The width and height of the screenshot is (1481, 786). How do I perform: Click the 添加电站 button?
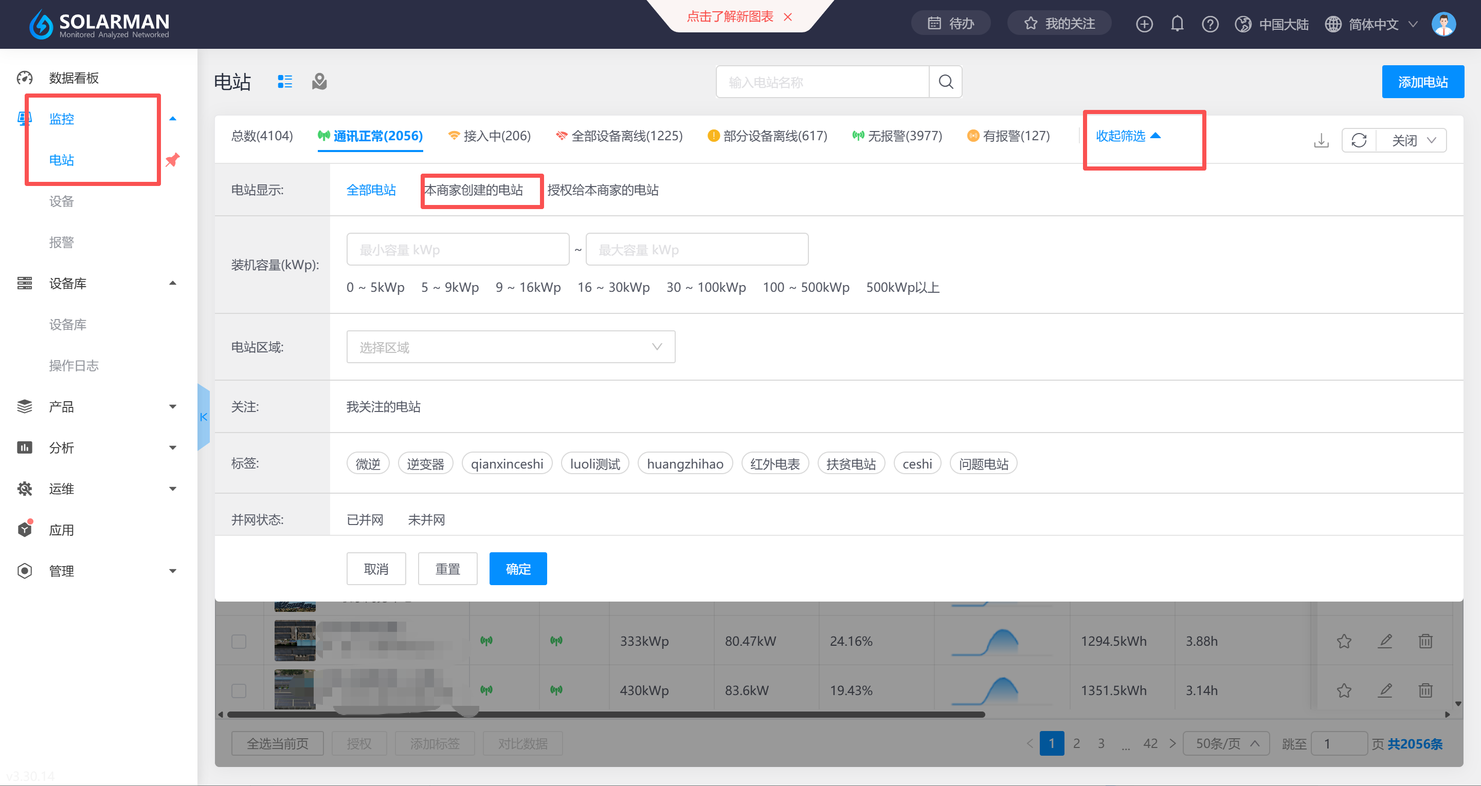[x=1422, y=82]
